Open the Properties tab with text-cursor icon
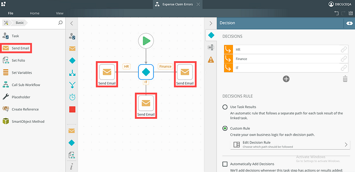This screenshot has width=355, height=172. tap(211, 47)
